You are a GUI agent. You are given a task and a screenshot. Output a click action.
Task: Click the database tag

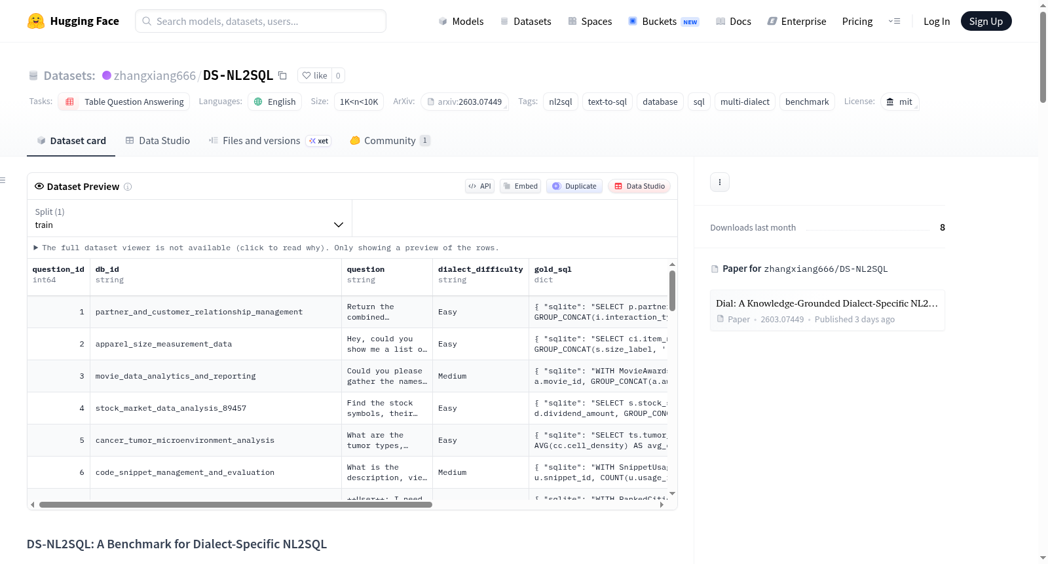[x=660, y=102]
